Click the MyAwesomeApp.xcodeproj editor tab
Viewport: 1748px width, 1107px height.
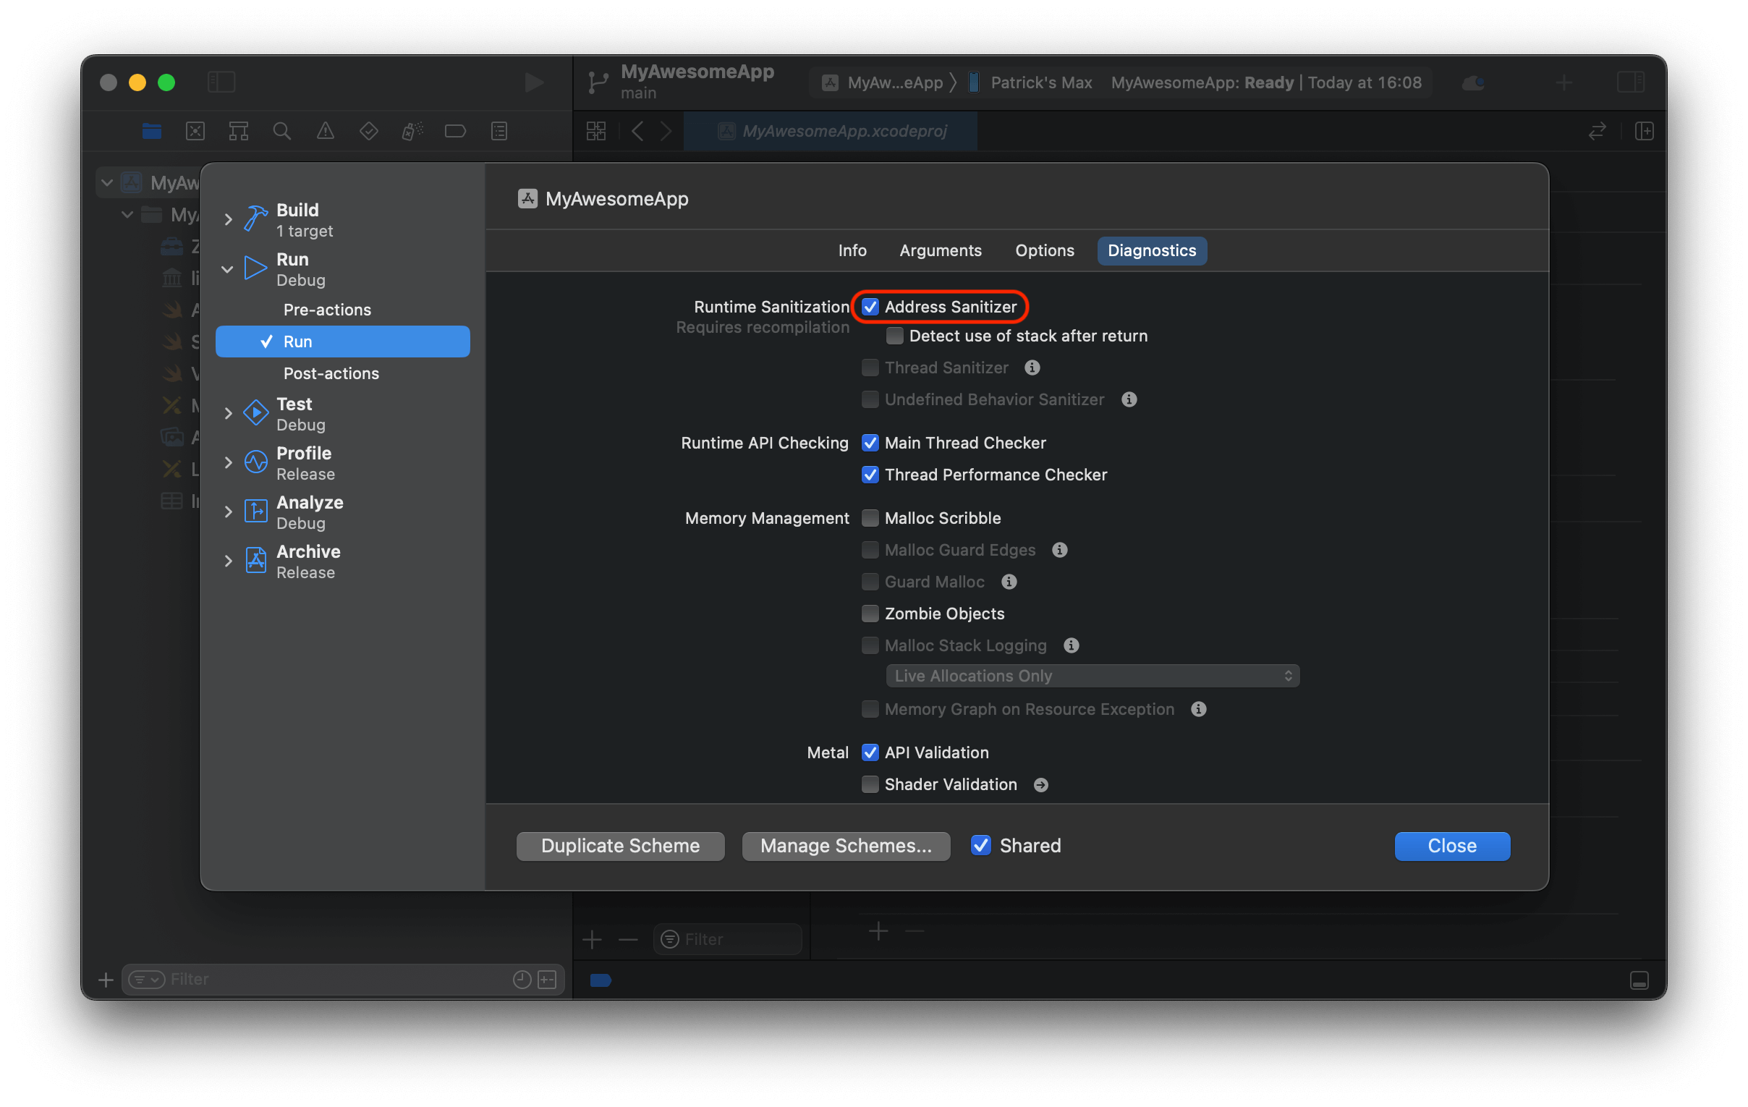pyautogui.click(x=831, y=132)
